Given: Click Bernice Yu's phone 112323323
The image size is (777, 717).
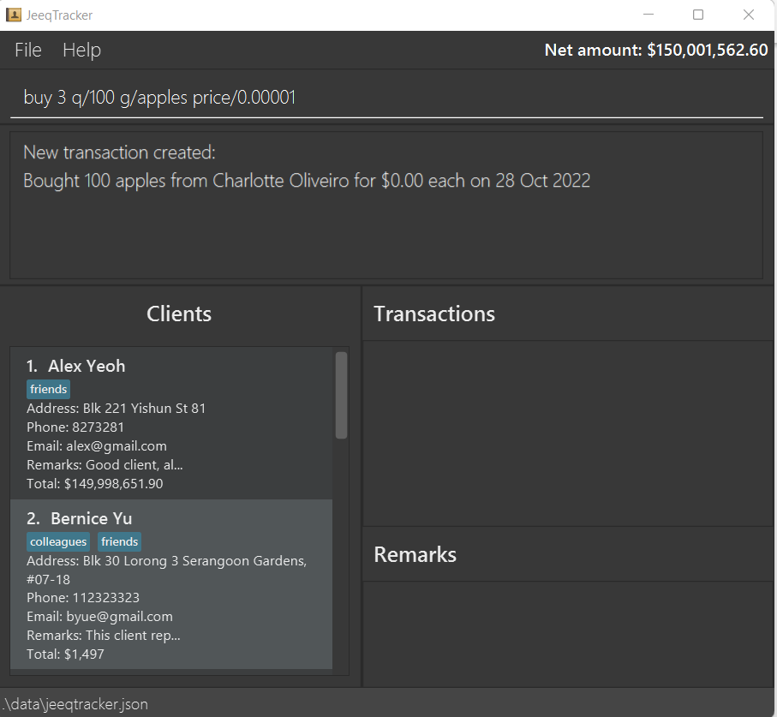Looking at the screenshot, I should [x=83, y=598].
